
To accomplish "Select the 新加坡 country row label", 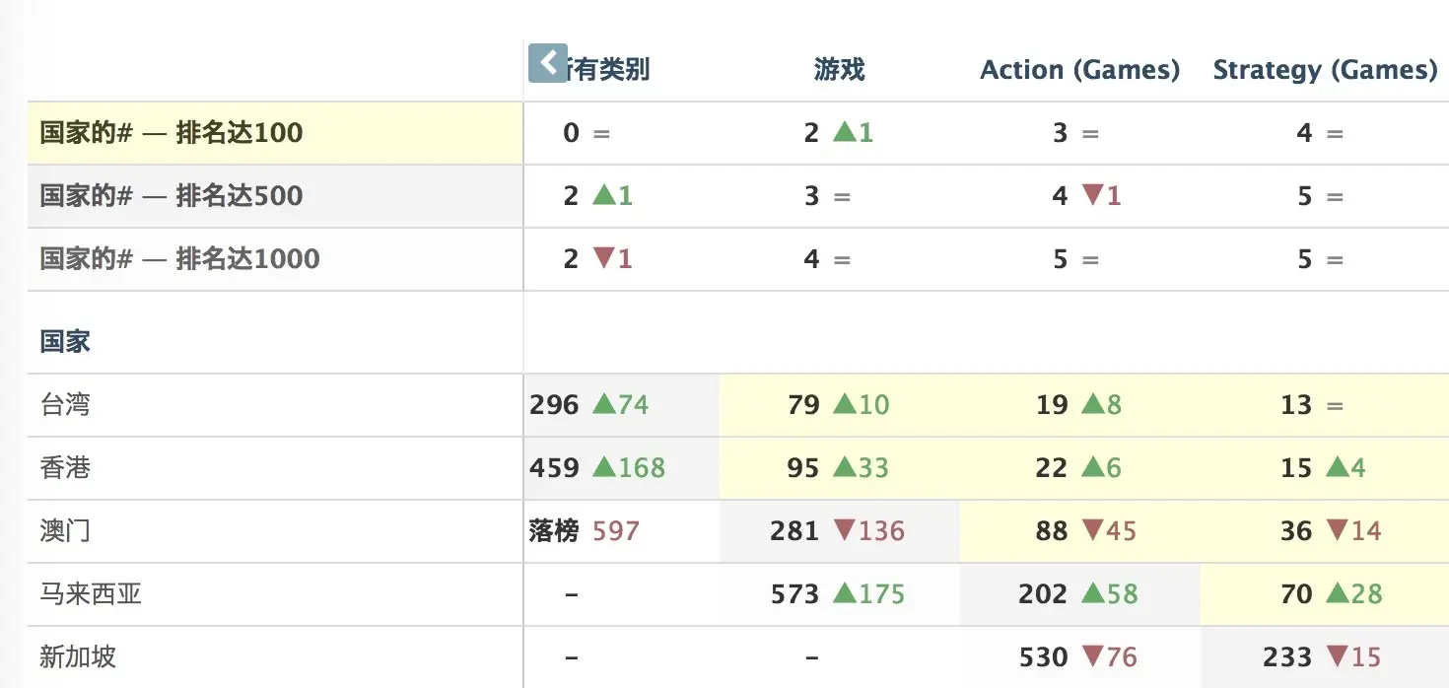I will [x=78, y=657].
